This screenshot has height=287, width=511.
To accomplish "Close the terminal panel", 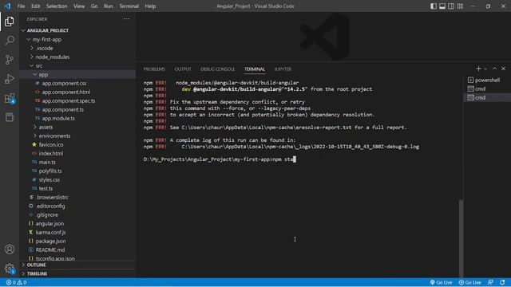I will 504,69.
